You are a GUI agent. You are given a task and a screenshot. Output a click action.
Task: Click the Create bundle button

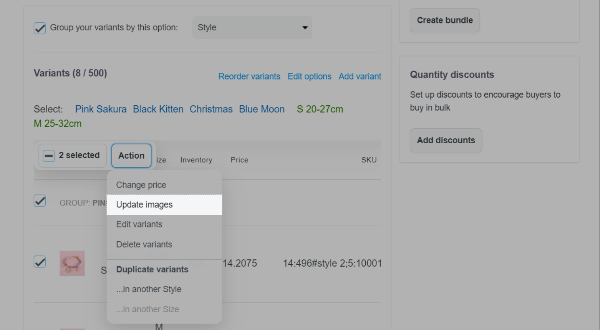pos(445,20)
